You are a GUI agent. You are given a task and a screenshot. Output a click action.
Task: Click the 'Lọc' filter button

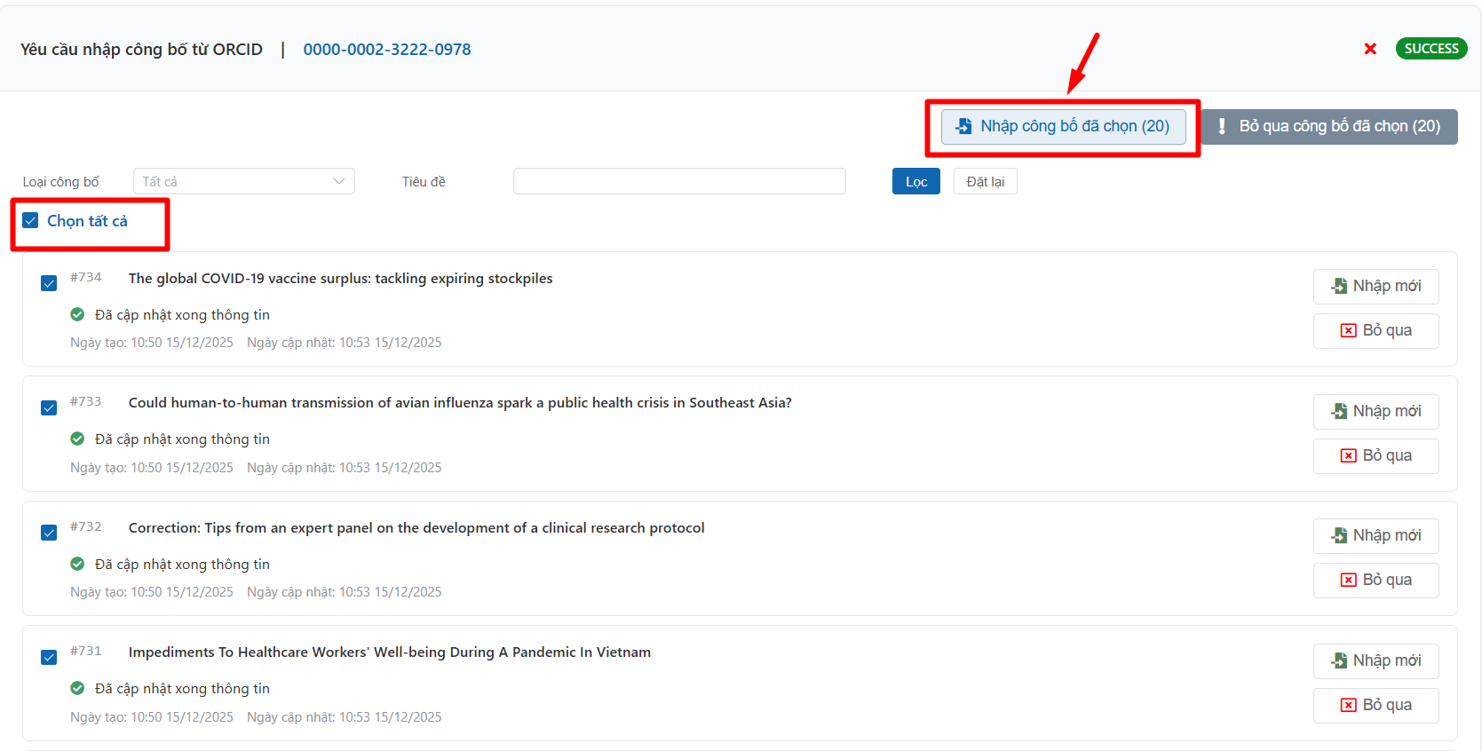[x=915, y=181]
